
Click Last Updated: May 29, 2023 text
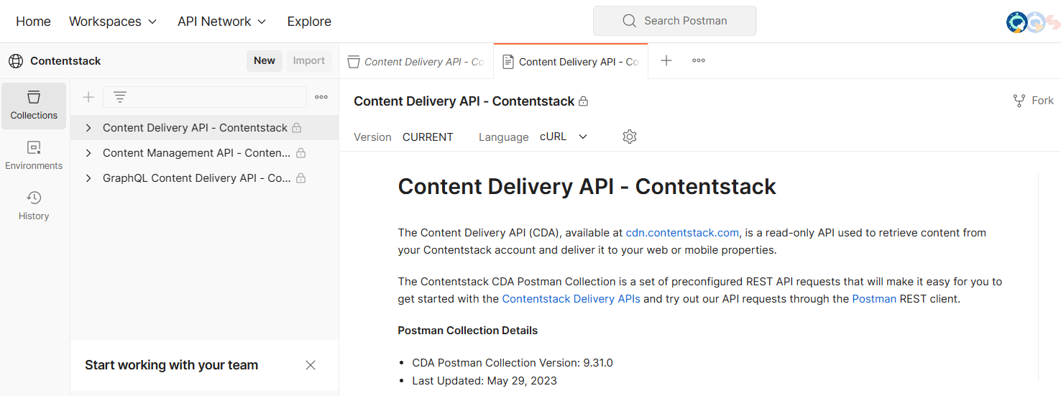tap(484, 381)
